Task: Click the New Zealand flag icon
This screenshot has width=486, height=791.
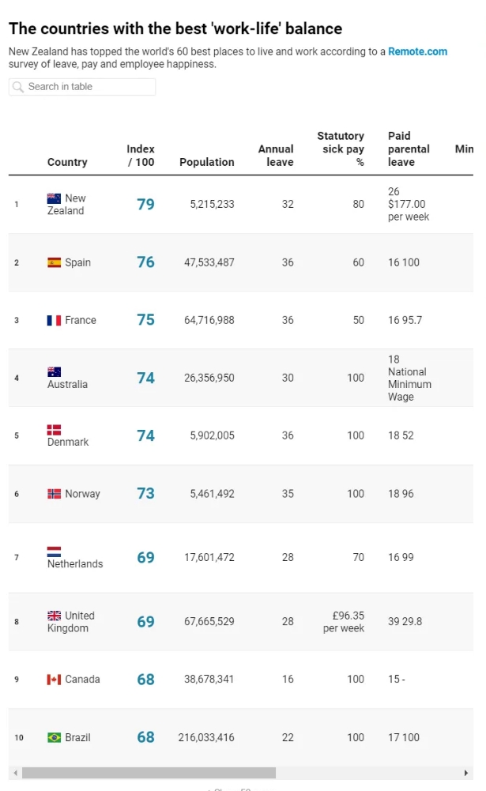Action: [54, 198]
